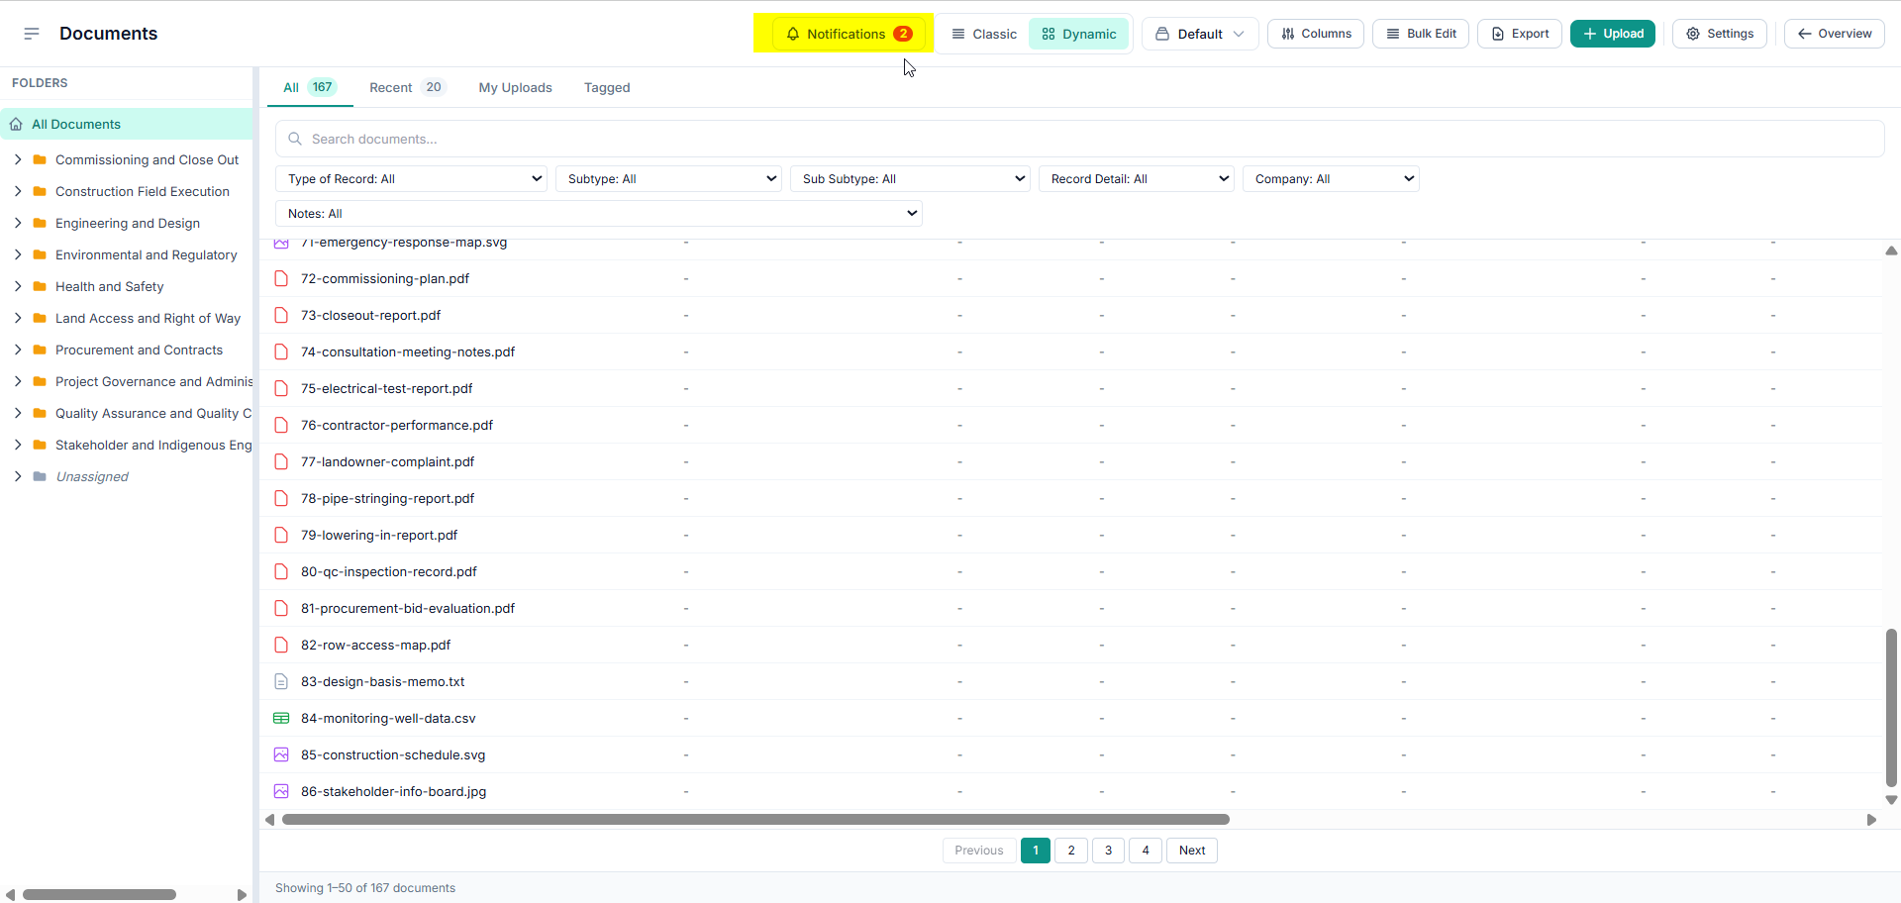
Task: Go to page 3 of documents
Action: pyautogui.click(x=1108, y=851)
